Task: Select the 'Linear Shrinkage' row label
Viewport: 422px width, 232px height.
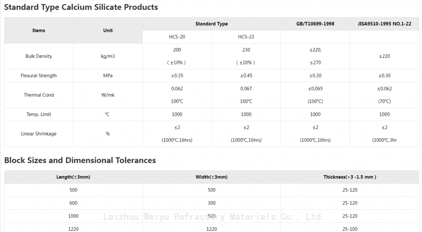Action: coord(39,134)
